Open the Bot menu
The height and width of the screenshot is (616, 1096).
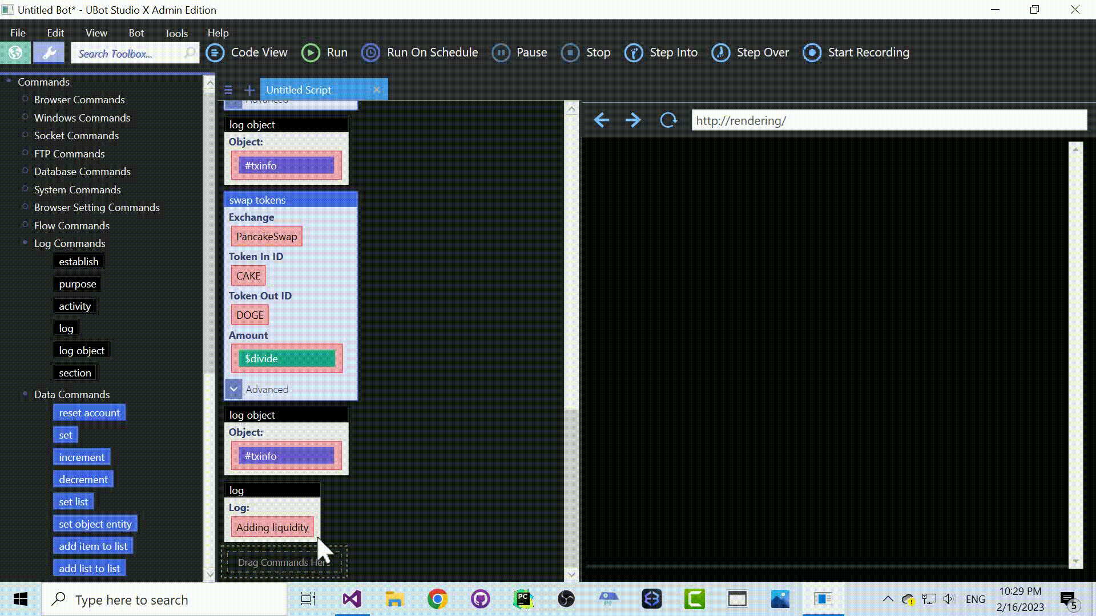click(136, 33)
